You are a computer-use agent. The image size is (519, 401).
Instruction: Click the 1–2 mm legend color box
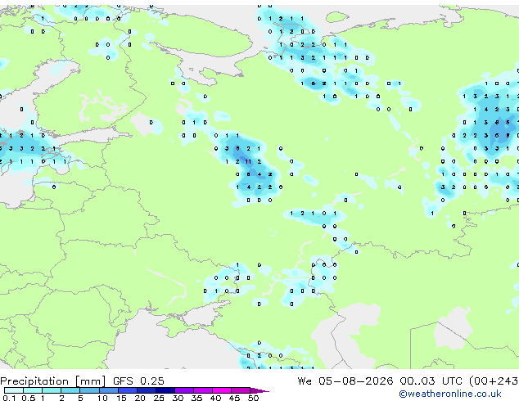pos(52,390)
